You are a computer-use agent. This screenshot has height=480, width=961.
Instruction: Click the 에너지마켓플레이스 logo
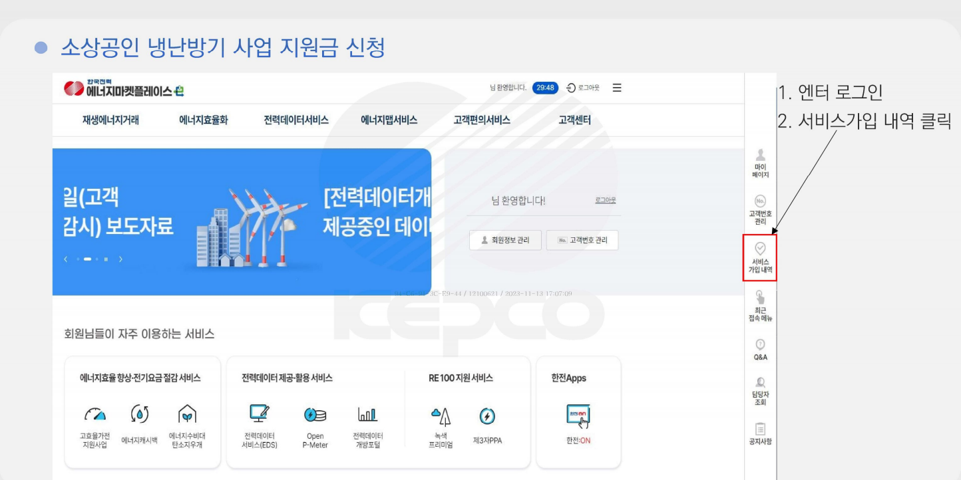coord(124,88)
